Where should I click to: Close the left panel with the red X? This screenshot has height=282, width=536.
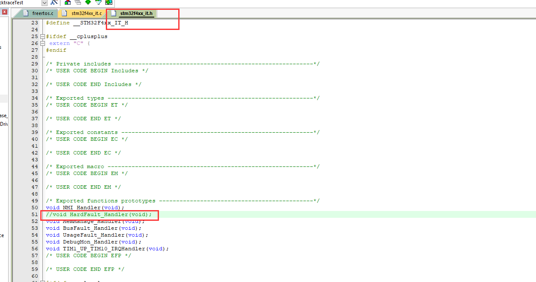4,12
